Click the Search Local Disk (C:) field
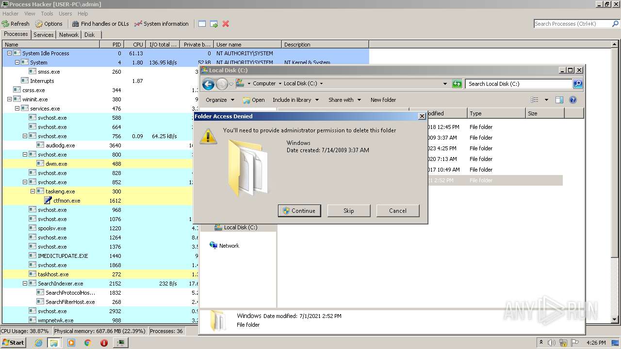The height and width of the screenshot is (349, 621). pos(519,84)
